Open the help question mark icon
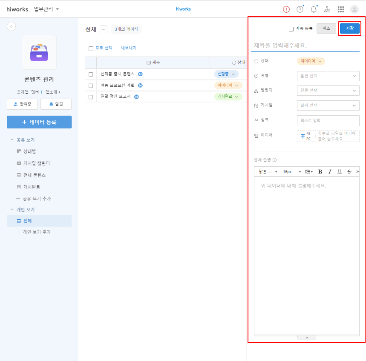366x361 pixels. point(300,9)
